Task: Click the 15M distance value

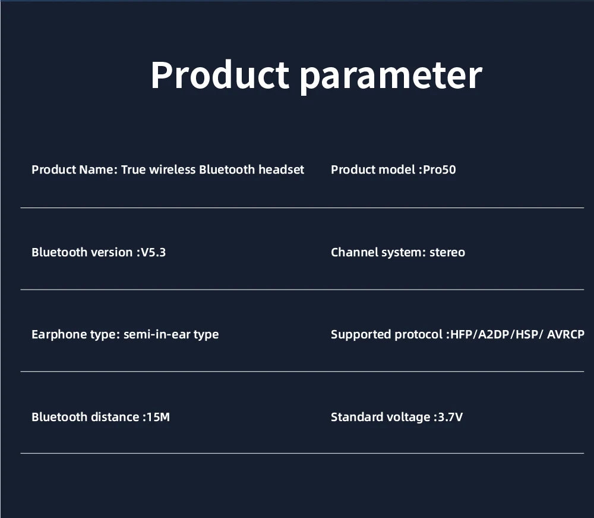Action: 159,417
